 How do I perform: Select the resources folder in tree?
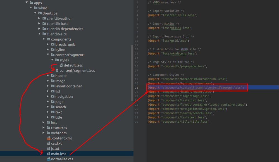[59, 128]
